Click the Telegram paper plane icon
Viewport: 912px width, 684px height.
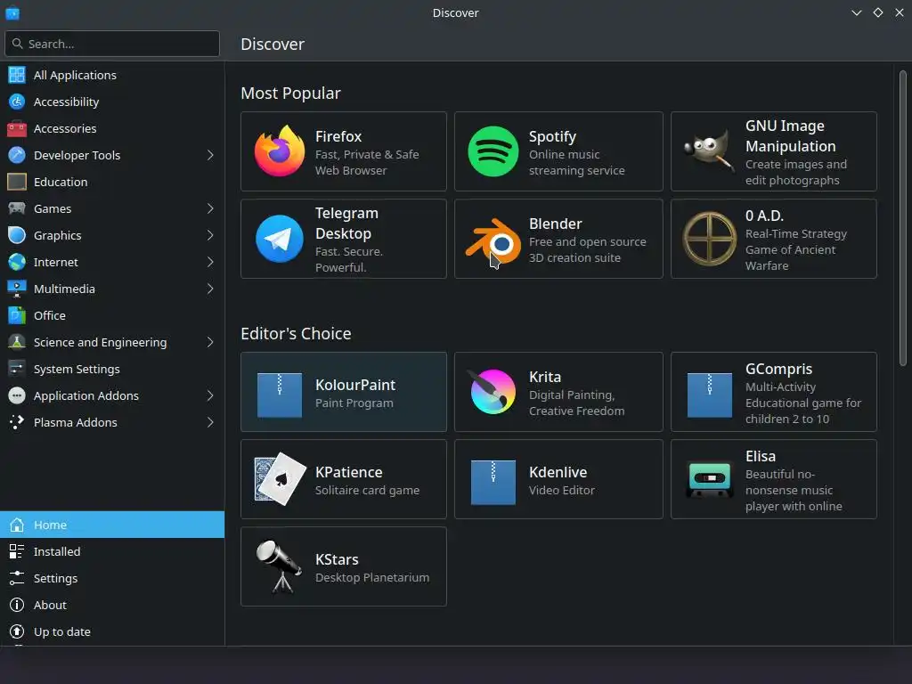(x=280, y=239)
